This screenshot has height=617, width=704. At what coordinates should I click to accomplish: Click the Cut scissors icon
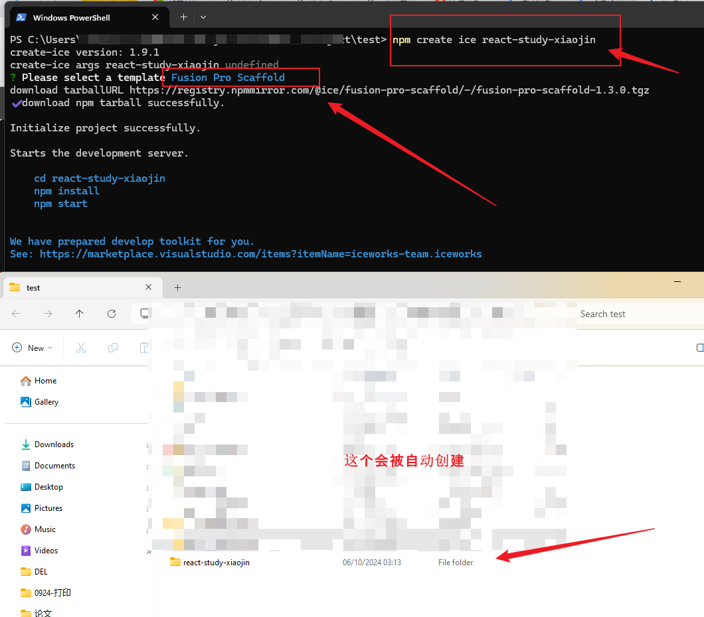[81, 348]
